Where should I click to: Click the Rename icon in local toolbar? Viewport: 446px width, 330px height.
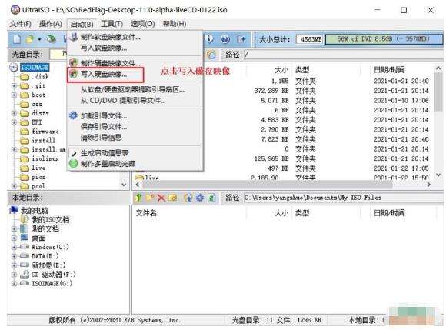click(x=172, y=198)
